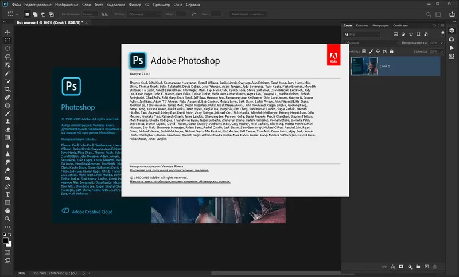Open the tool preset picker dropdown

[17, 14]
